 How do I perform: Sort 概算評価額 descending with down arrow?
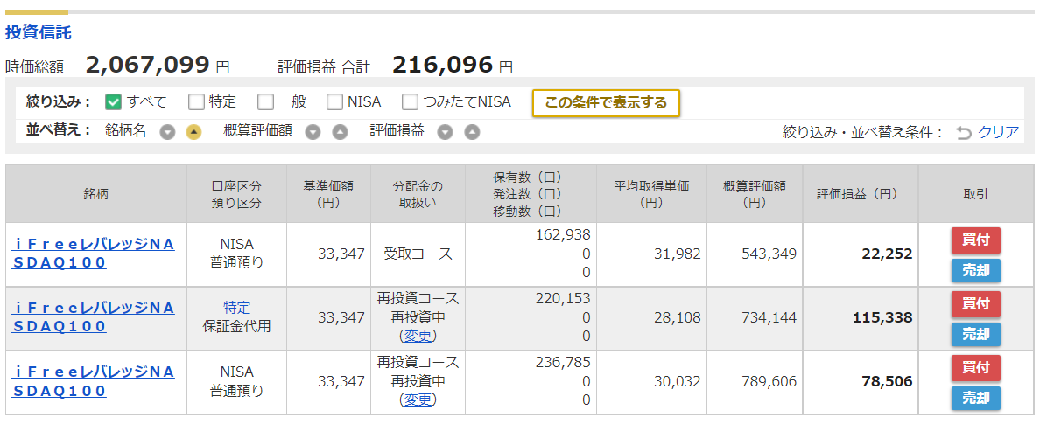(x=313, y=132)
